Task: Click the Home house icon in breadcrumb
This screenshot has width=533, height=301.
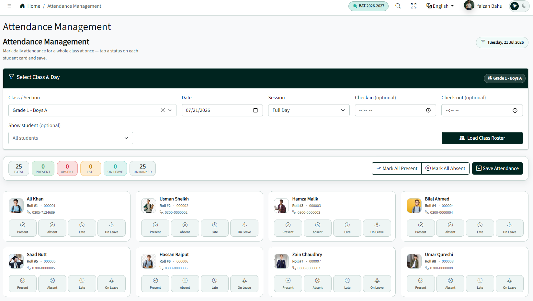Action: [22, 6]
